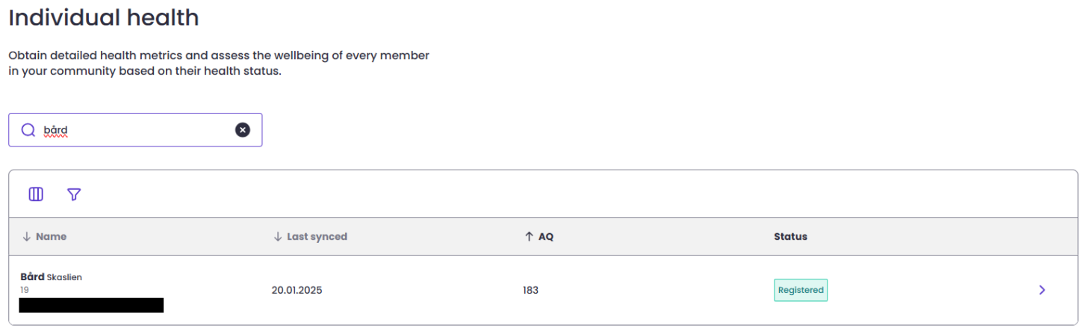Click the Individual health page heading
The height and width of the screenshot is (334, 1086).
104,17
